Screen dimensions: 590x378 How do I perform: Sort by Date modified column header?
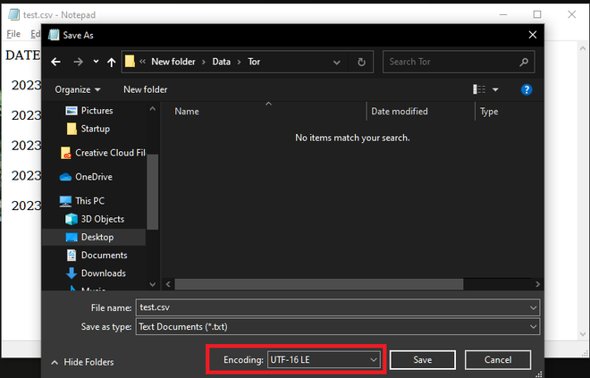(x=400, y=112)
